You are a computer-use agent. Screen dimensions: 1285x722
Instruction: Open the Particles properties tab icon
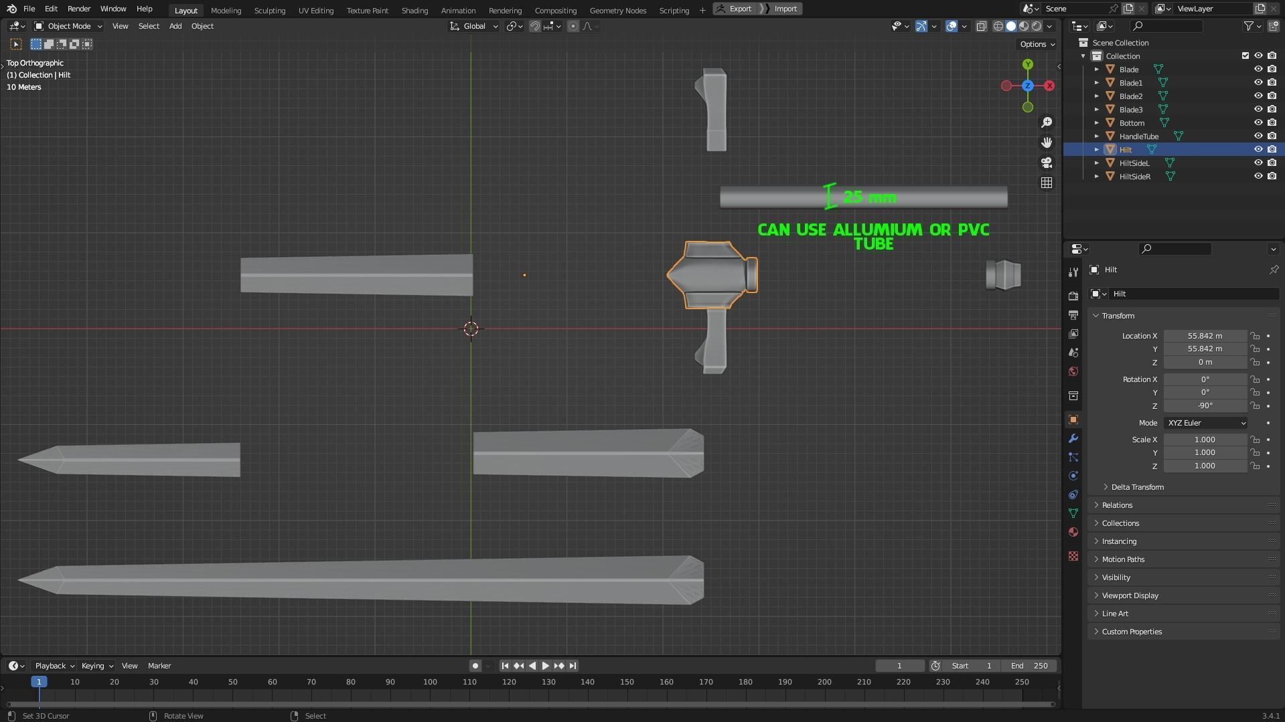(1073, 457)
